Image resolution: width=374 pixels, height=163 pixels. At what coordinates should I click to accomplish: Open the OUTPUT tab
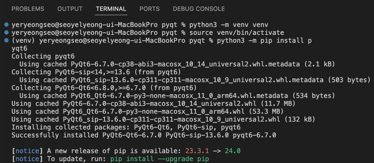tap(70, 9)
